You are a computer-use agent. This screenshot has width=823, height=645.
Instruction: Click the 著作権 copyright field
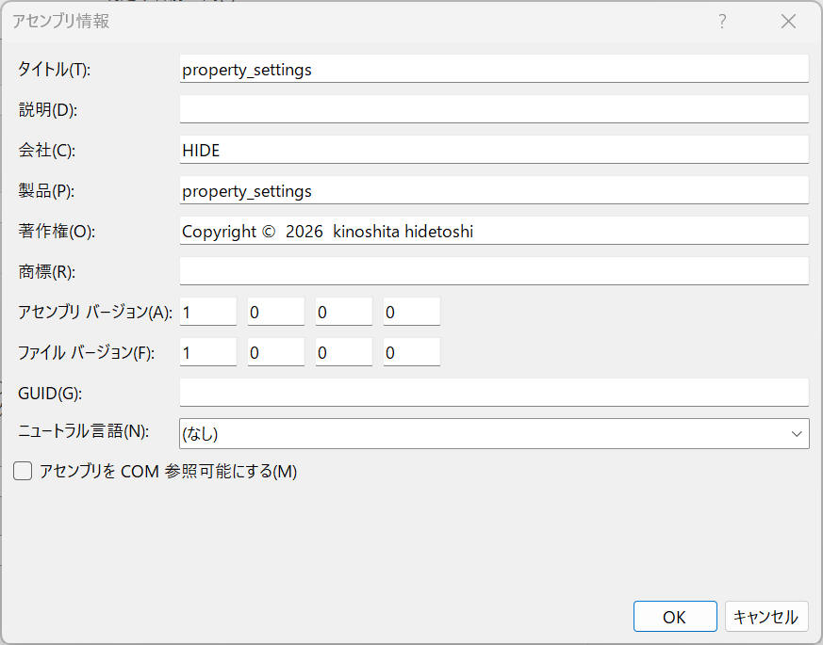(x=494, y=230)
